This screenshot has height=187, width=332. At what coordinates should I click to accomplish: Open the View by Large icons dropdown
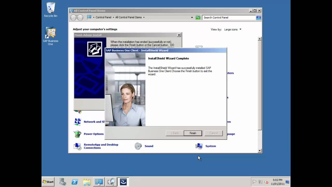(x=233, y=29)
